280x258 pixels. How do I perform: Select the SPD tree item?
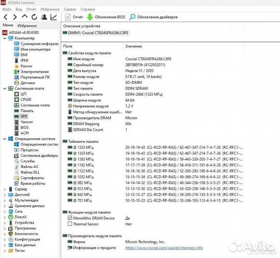[21, 117]
